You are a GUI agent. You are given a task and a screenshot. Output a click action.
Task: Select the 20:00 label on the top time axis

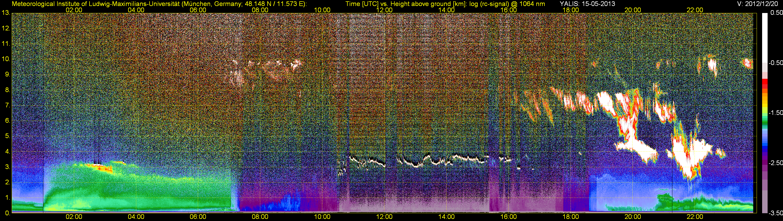[x=633, y=10]
